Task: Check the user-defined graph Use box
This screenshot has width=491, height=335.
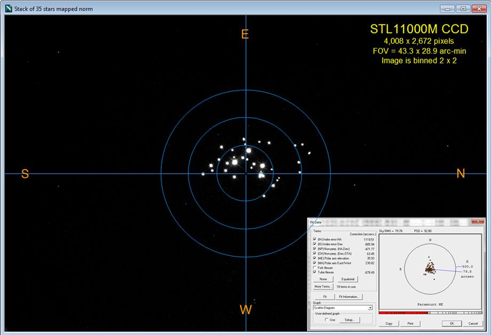Action: (x=327, y=320)
